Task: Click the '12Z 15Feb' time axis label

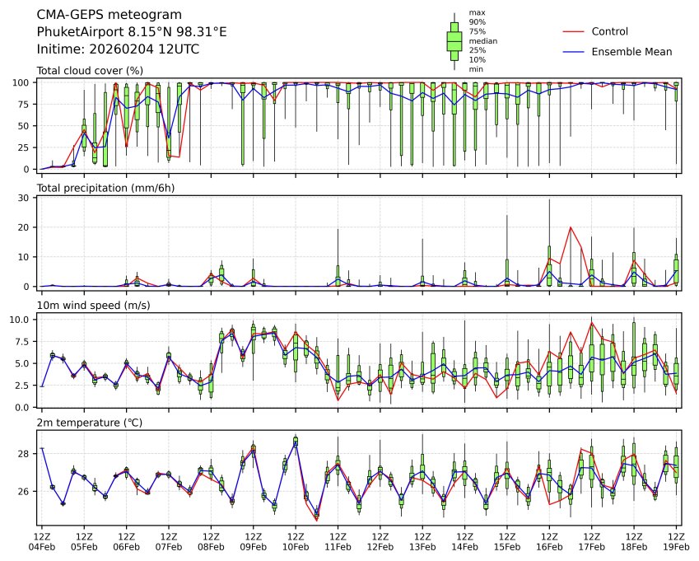Action: point(507,542)
